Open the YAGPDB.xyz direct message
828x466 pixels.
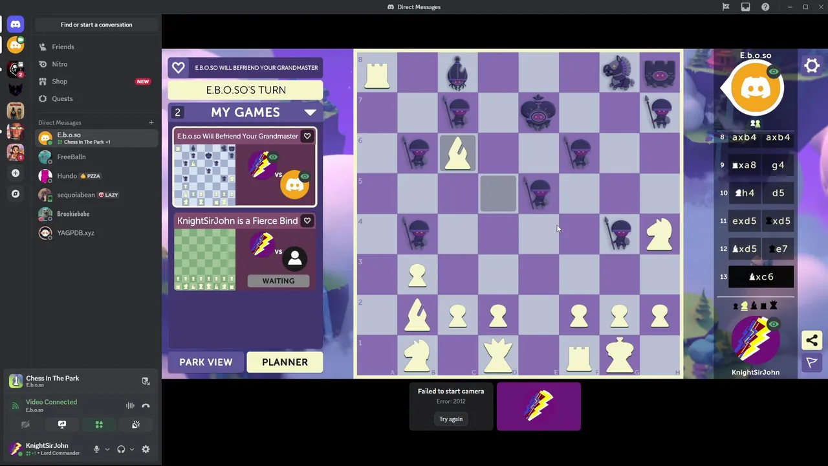(96, 232)
